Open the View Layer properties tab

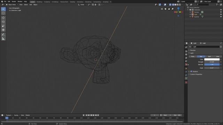click(186, 58)
